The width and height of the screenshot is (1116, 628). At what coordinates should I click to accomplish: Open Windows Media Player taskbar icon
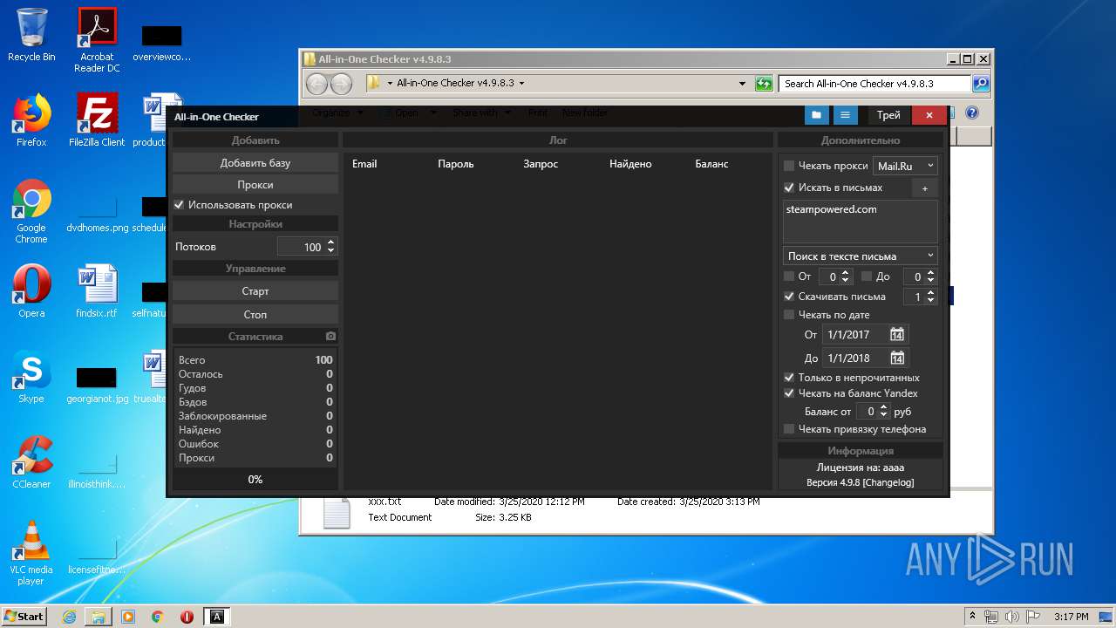point(128,617)
